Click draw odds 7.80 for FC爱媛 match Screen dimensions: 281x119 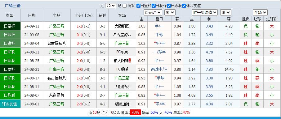click(x=209, y=69)
